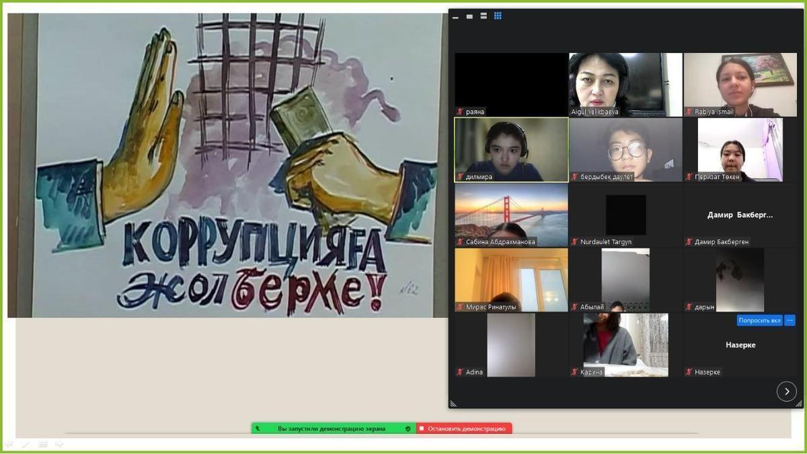Click the green 'Вы запустили демонстрацию экрана' indicator

click(x=332, y=428)
